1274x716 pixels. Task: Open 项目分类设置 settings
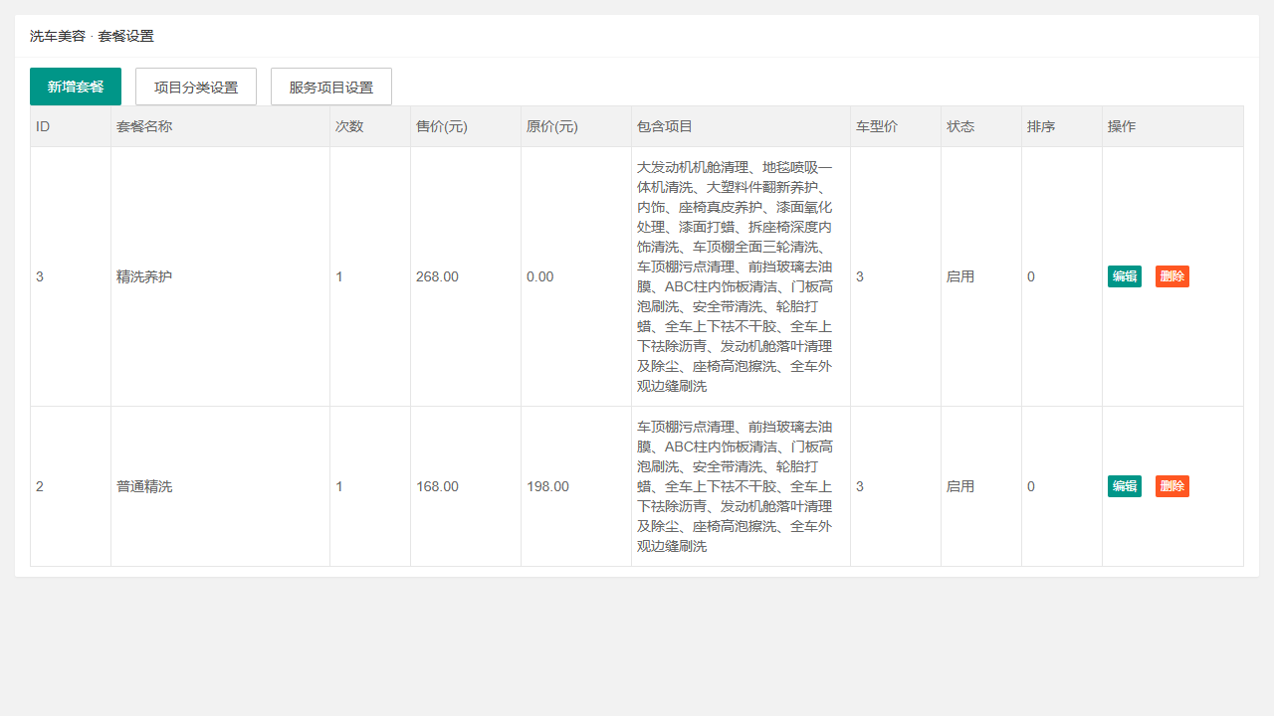point(196,87)
